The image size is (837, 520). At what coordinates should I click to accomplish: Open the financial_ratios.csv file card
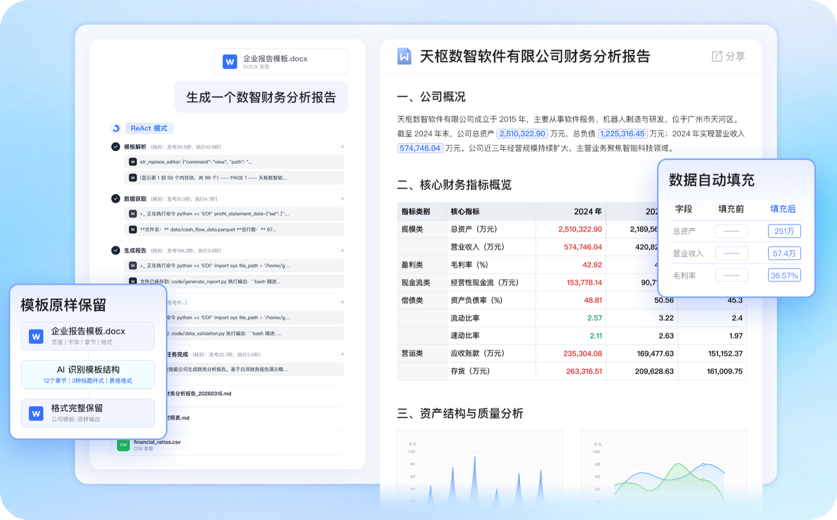[228, 445]
